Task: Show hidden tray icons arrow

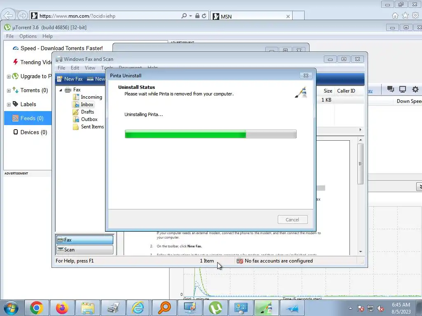Action: 350,308
